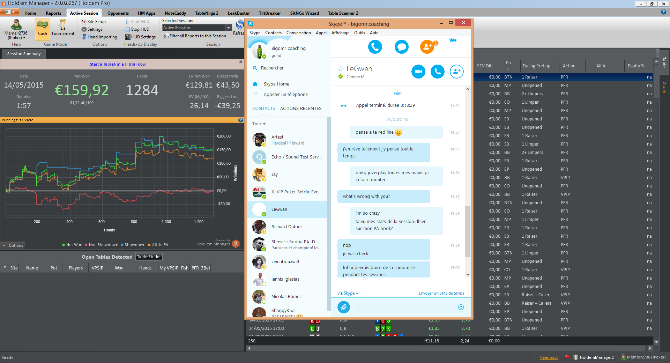Open Skype Outils menu
This screenshot has height=363, width=670.
[359, 33]
